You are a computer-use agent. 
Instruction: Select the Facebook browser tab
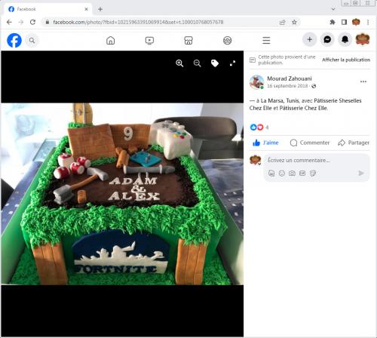[48, 9]
